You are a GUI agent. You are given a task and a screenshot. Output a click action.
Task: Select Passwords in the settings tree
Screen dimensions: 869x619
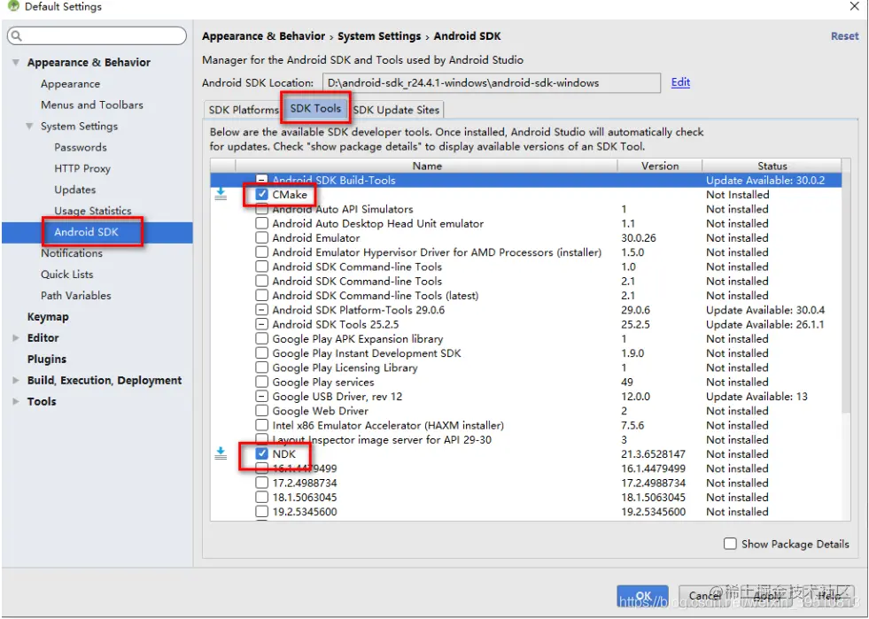click(81, 147)
